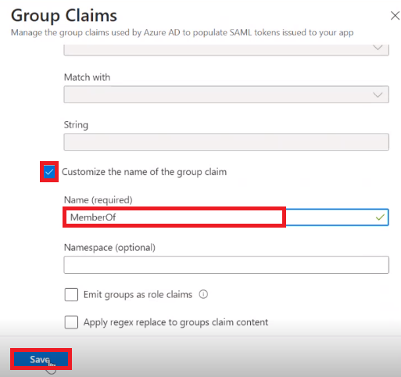Click the Apply regex replace label text
This screenshot has height=377, width=401.
pyautogui.click(x=176, y=322)
